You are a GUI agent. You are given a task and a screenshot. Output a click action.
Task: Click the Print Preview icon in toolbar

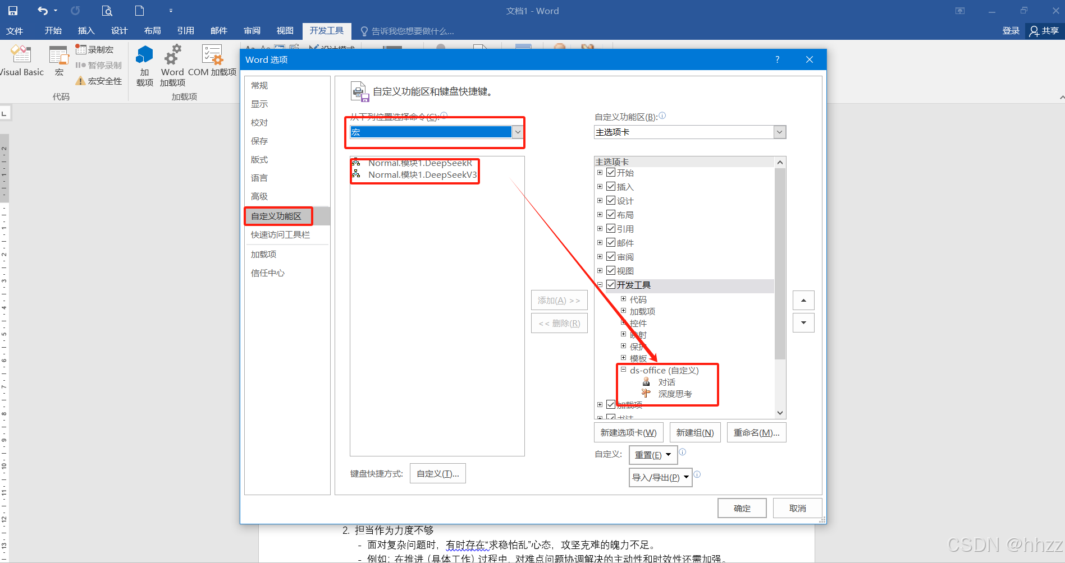(x=107, y=11)
